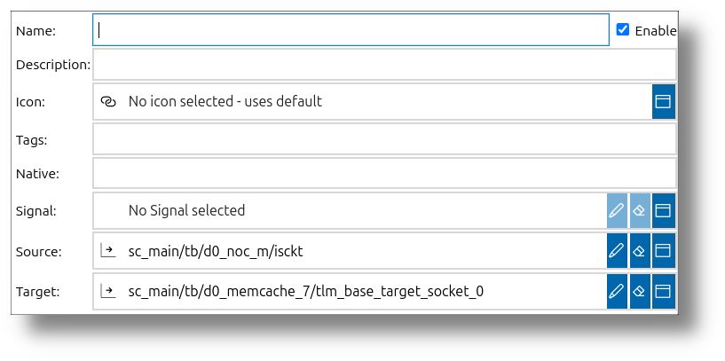Open the browse window icon for Source
Image resolution: width=725 pixels, height=361 pixels.
pyautogui.click(x=664, y=250)
